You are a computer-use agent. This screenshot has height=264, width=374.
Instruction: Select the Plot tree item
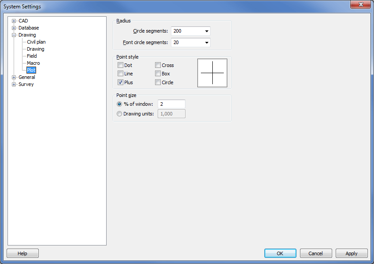(x=31, y=70)
